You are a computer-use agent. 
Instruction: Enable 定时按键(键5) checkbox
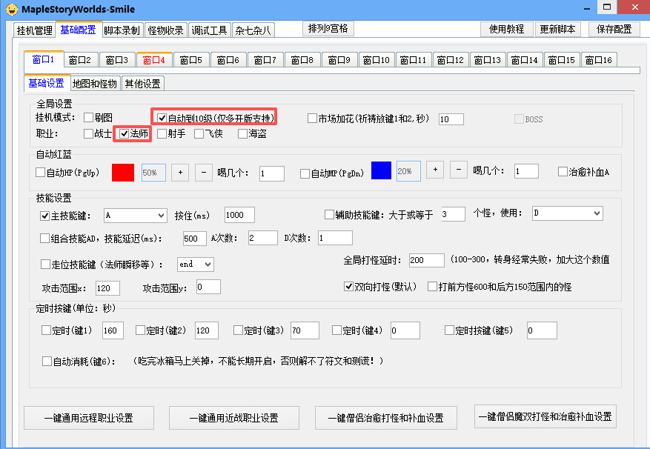pos(449,330)
